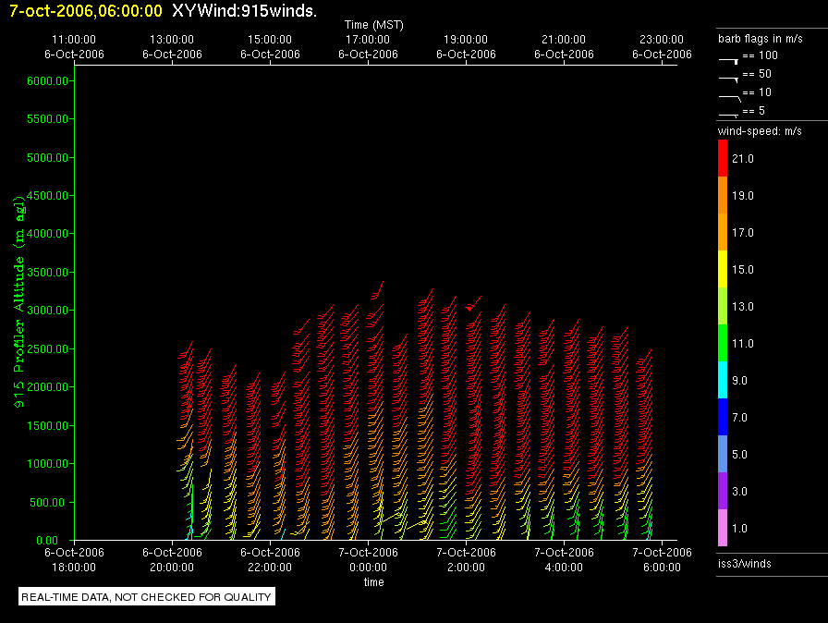The width and height of the screenshot is (828, 623).
Task: Click the red triangle wind flag near 3000 m
Action: point(469,308)
